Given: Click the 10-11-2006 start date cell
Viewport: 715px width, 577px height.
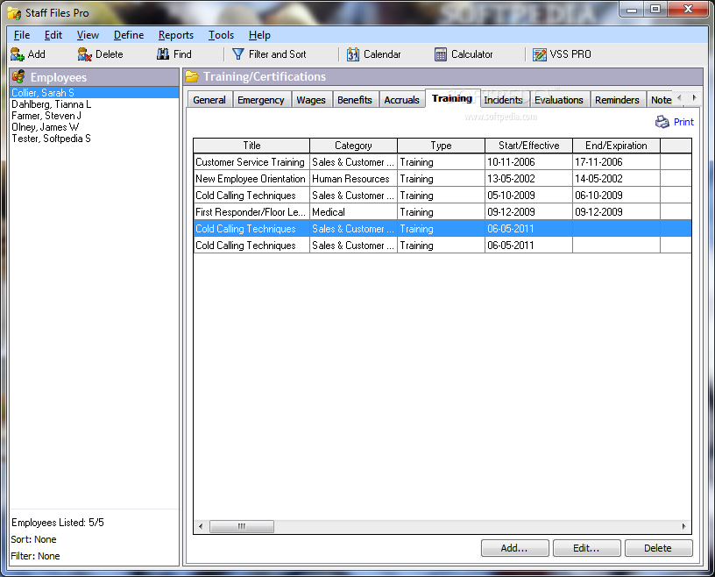Looking at the screenshot, I should [x=528, y=162].
